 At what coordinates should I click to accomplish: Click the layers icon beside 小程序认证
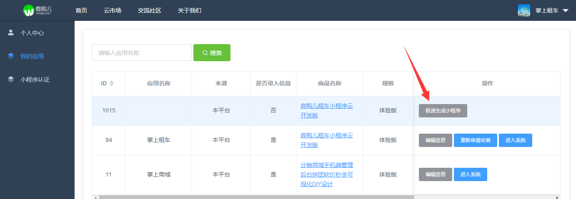point(11,79)
